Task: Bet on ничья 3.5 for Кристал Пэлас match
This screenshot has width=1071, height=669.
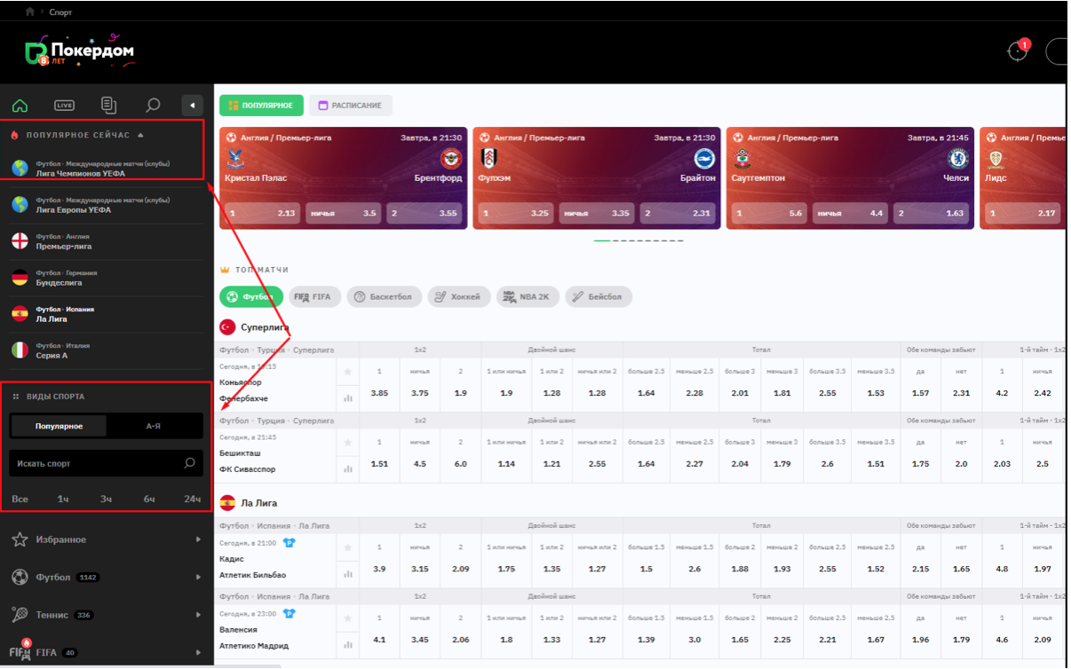Action: [x=343, y=214]
